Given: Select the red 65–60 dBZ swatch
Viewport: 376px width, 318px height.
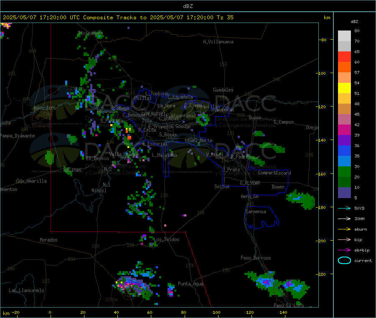Looking at the screenshot, I should click(x=344, y=56).
